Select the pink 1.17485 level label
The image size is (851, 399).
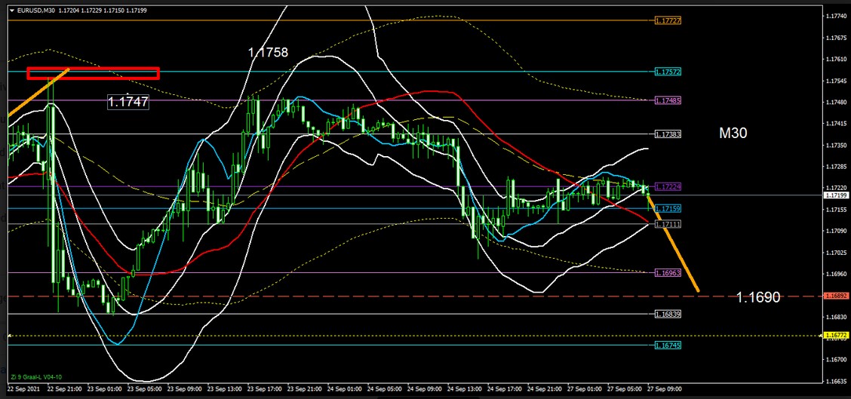coord(668,100)
